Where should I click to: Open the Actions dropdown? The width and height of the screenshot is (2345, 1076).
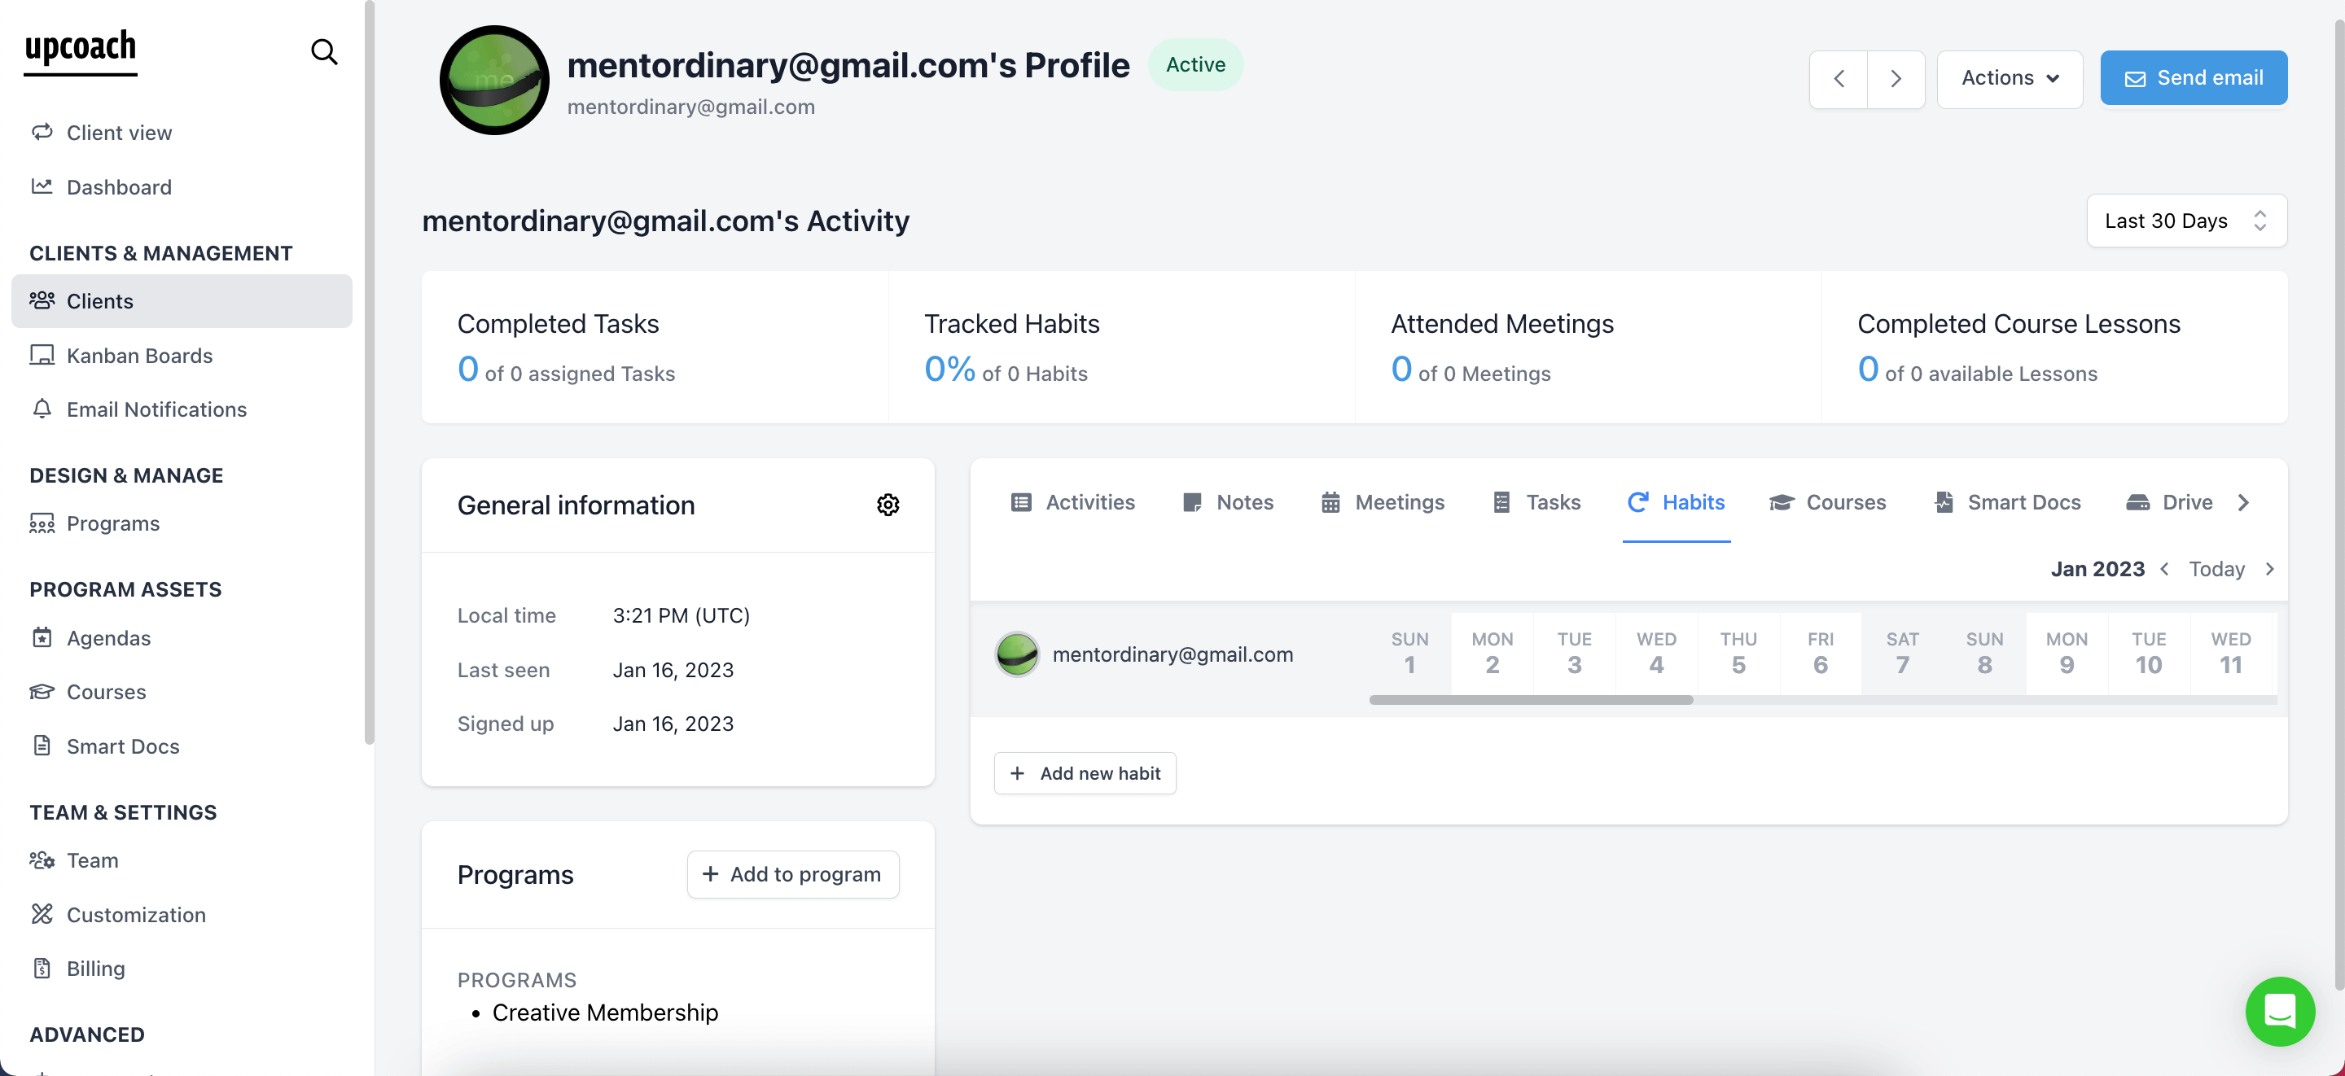[x=2009, y=78]
